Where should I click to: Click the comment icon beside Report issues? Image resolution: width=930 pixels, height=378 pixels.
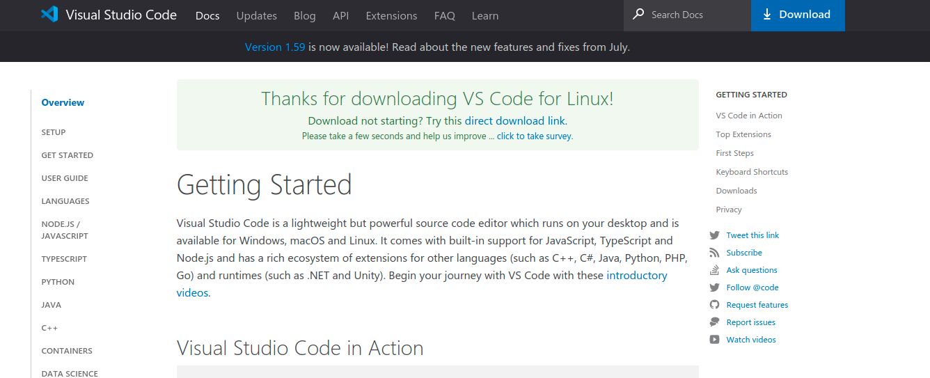pos(714,322)
